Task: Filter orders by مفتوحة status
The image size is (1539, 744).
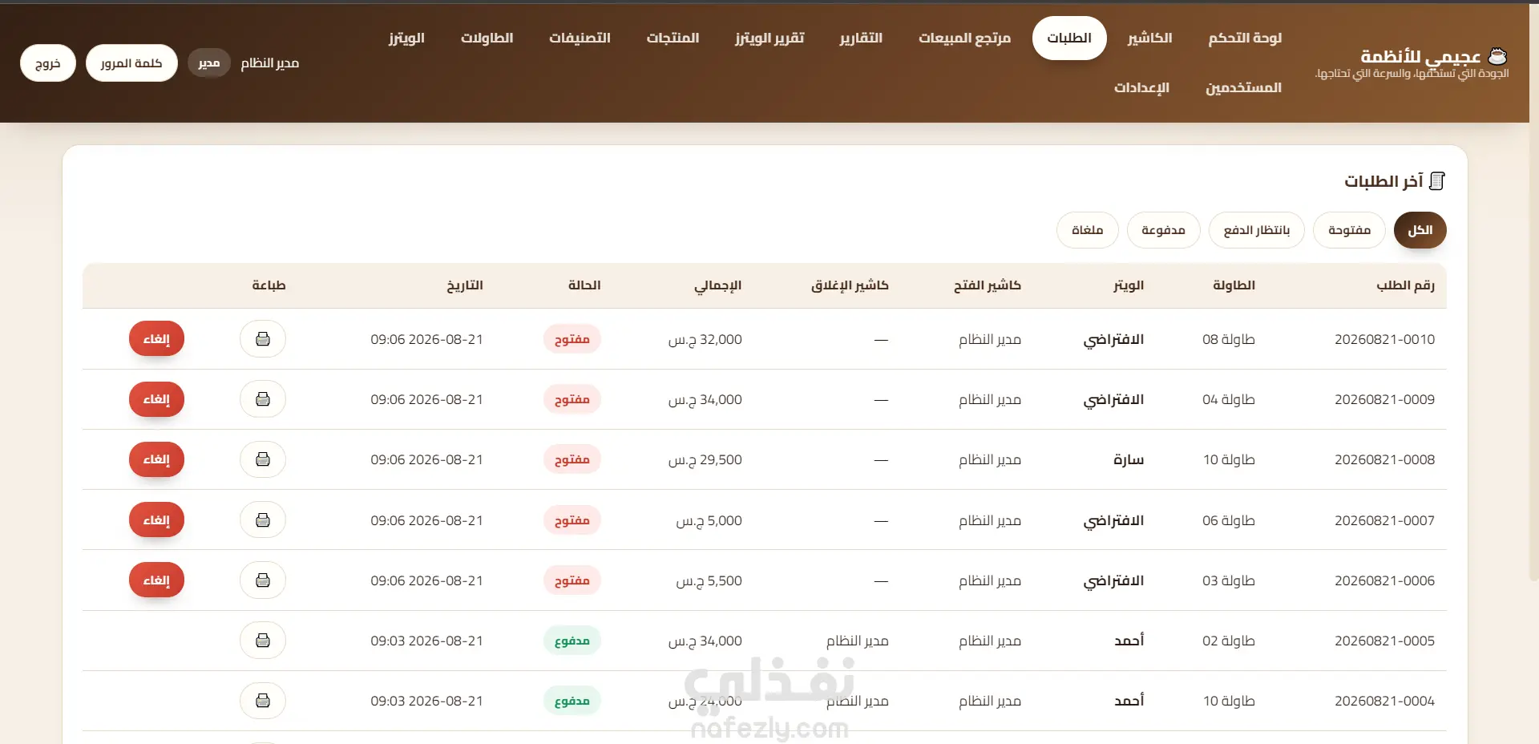Action: pos(1349,230)
